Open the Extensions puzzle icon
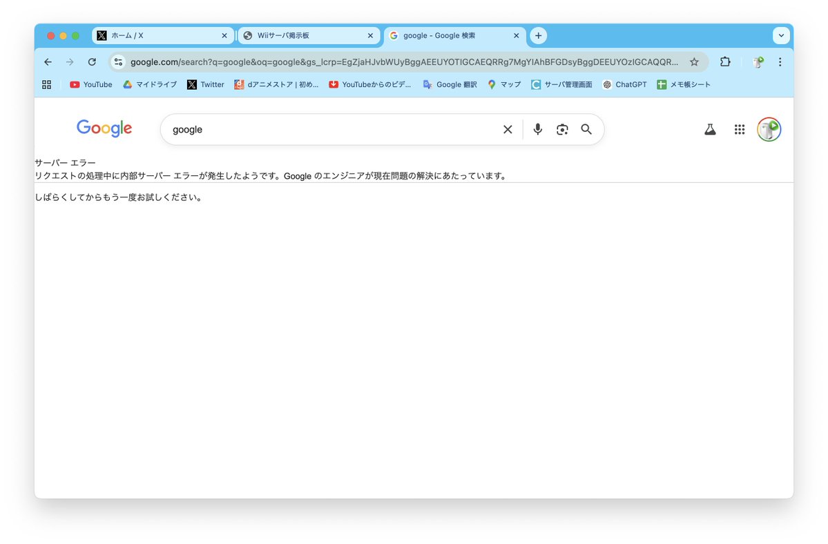 point(725,61)
